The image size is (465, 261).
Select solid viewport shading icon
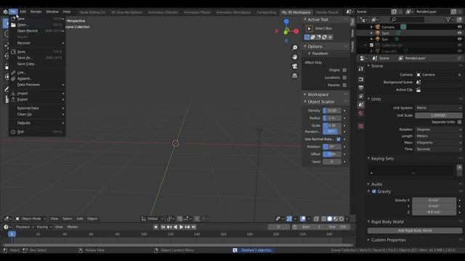(x=330, y=219)
